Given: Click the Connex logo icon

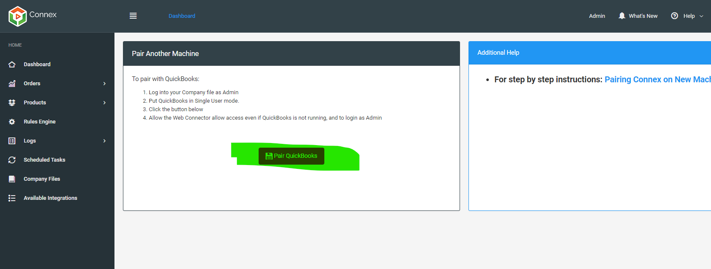Looking at the screenshot, I should (x=17, y=16).
